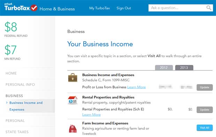Update Rental Properties and Royalties section
The width and height of the screenshot is (216, 137).
tap(205, 110)
